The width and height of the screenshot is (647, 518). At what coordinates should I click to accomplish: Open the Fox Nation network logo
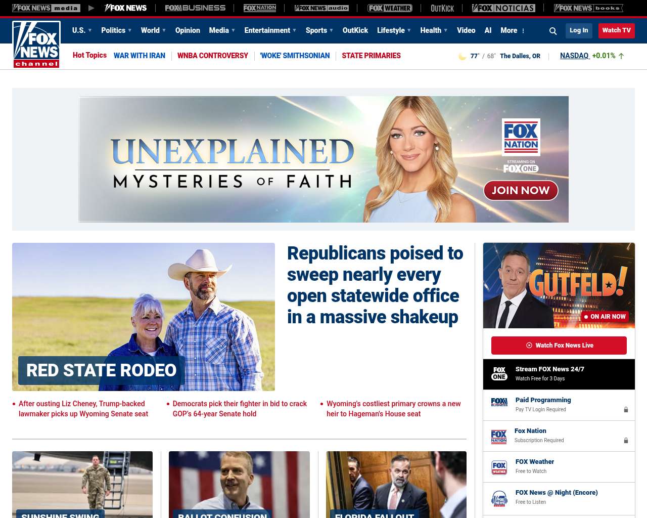tap(260, 8)
